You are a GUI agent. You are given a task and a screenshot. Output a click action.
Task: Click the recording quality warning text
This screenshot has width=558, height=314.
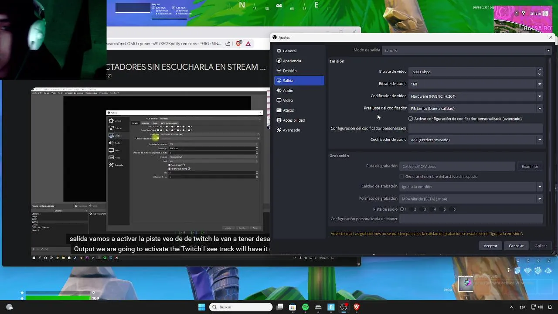426,234
